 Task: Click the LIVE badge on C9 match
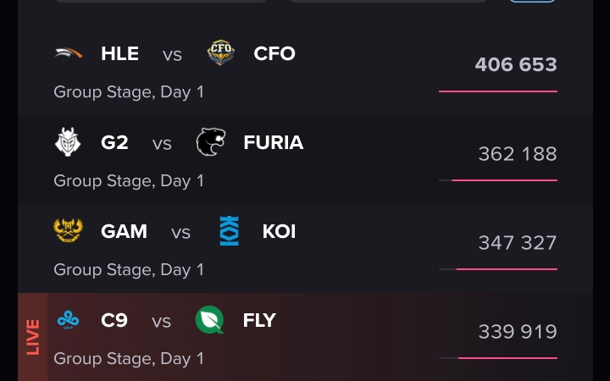point(32,336)
